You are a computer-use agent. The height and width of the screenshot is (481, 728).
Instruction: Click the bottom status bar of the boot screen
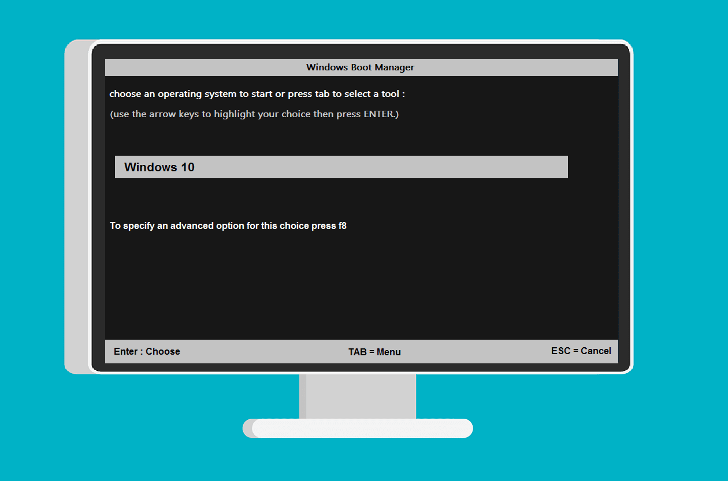(x=361, y=351)
